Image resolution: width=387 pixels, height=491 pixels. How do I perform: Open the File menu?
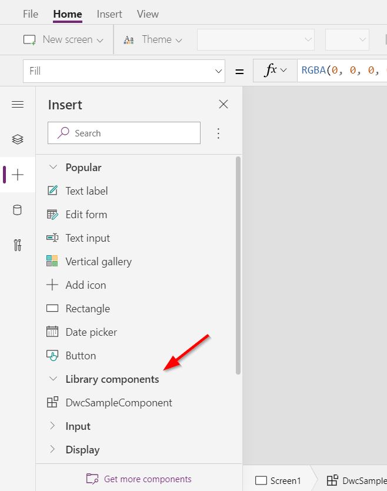click(31, 14)
